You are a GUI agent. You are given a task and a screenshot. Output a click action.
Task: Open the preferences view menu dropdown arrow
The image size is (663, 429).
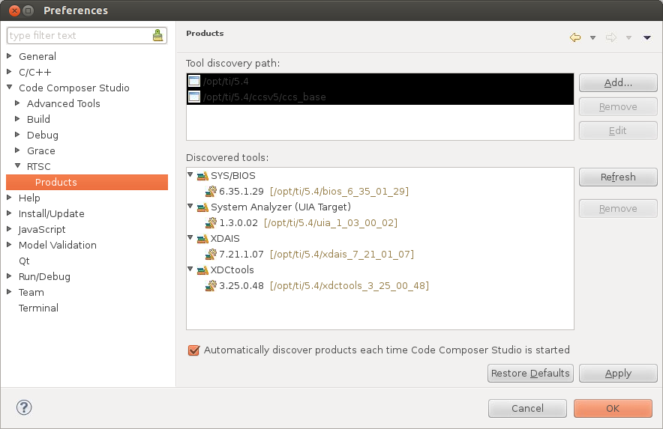646,37
